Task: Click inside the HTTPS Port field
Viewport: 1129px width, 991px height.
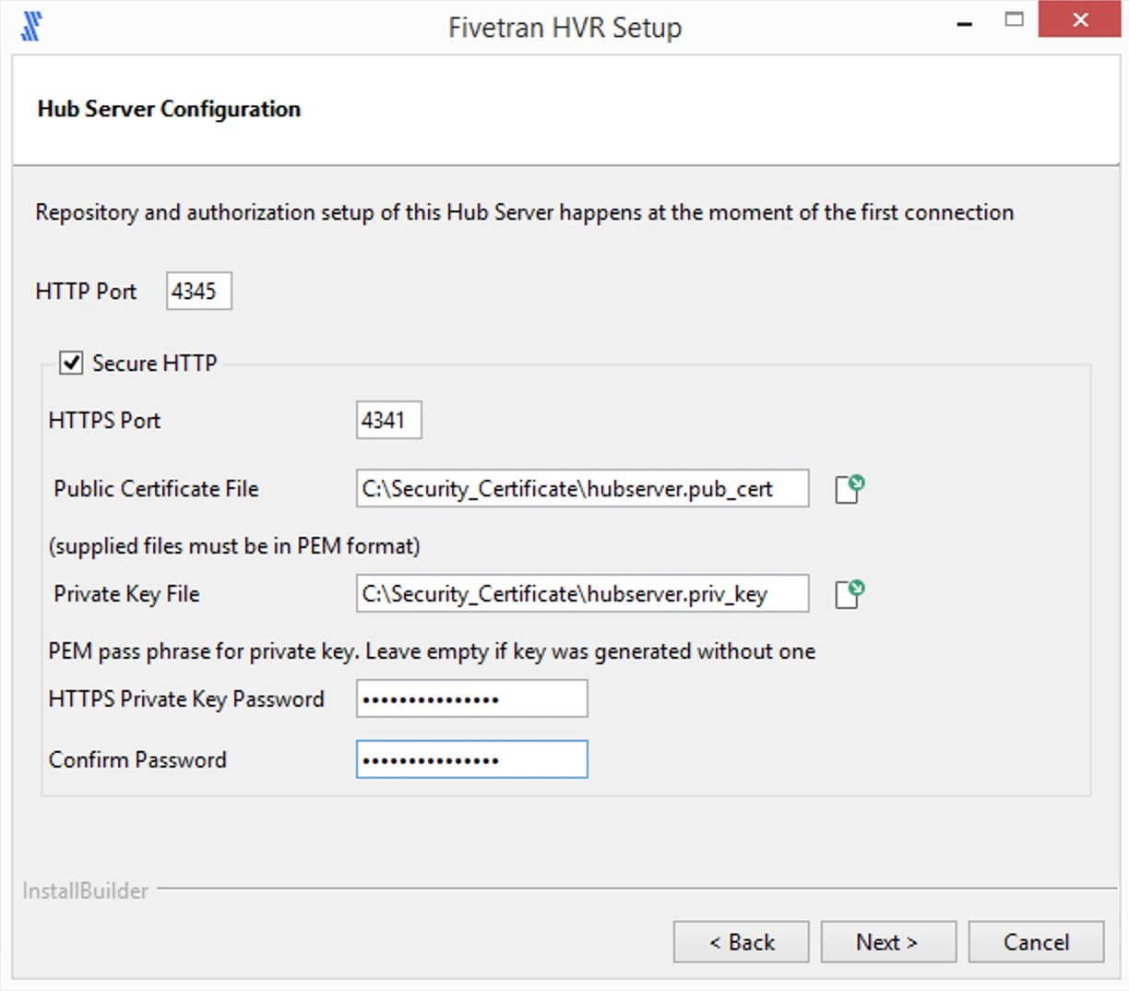Action: [x=388, y=420]
